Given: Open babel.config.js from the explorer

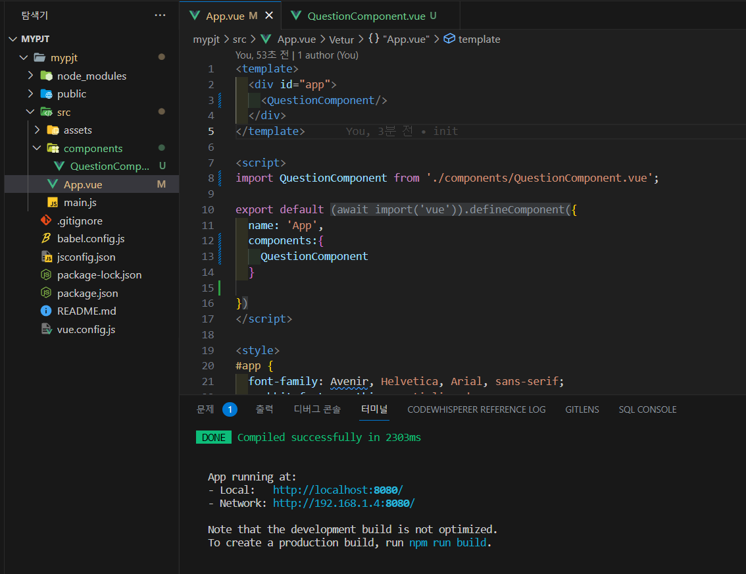Looking at the screenshot, I should tap(91, 238).
